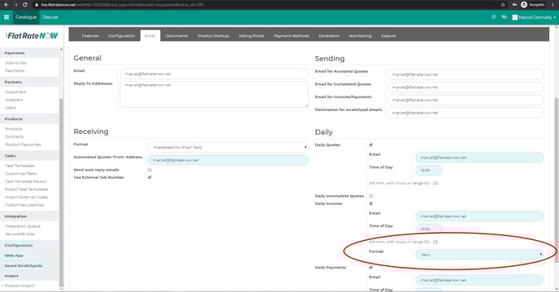Viewport: 559px width, 292px height.
Task: Click the browser address bar URL
Action: click(x=122, y=5)
